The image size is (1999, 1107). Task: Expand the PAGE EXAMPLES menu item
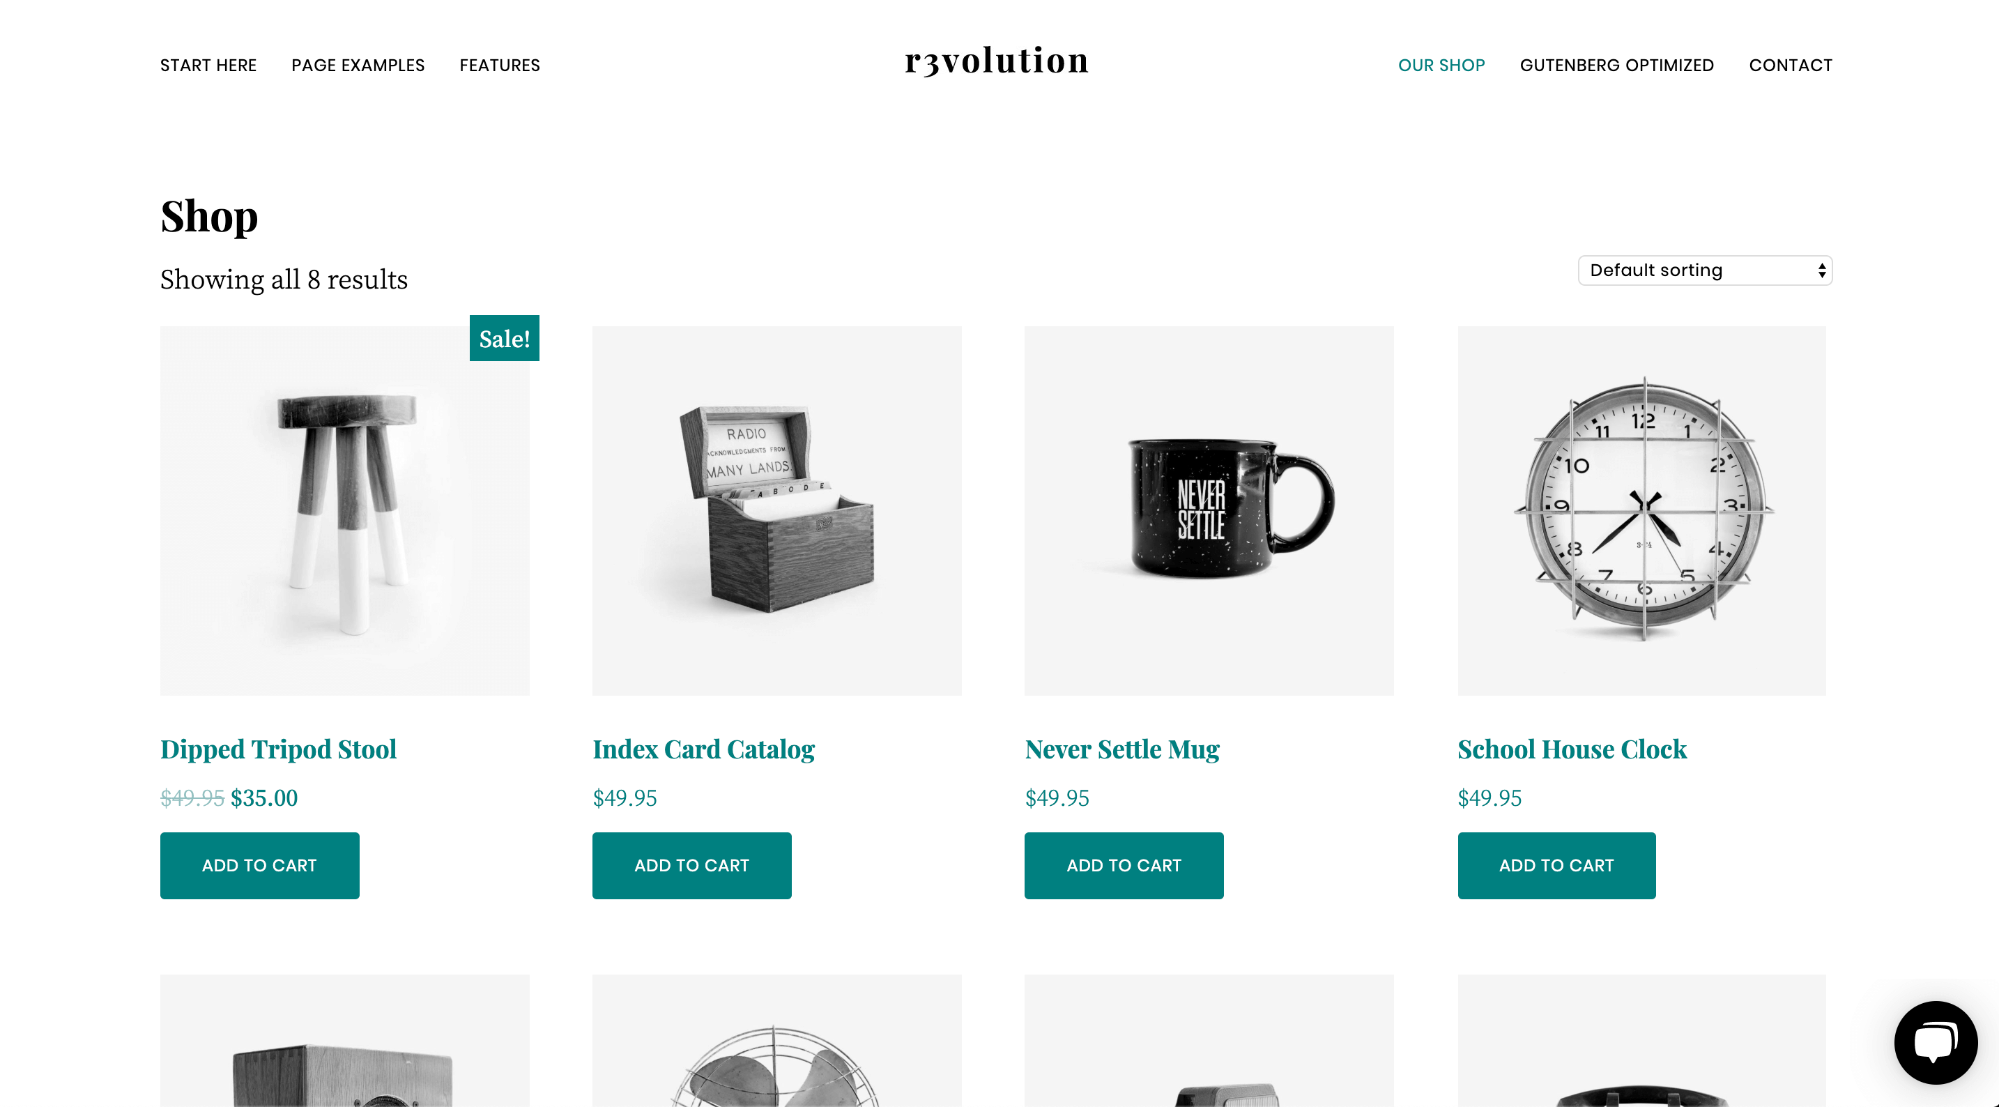[358, 64]
